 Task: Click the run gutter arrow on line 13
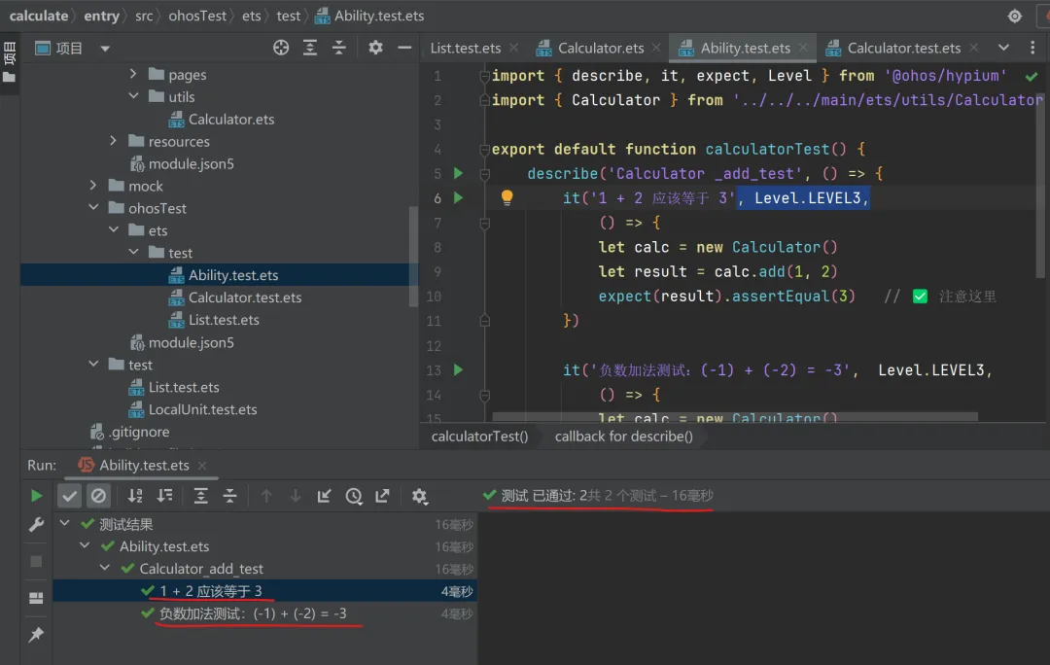[458, 369]
